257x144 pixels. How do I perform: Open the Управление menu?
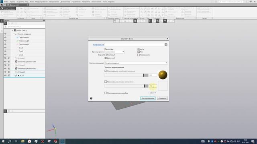76,2
